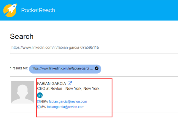
Task: Select the CEO at Revlon job line
Action: (68, 89)
